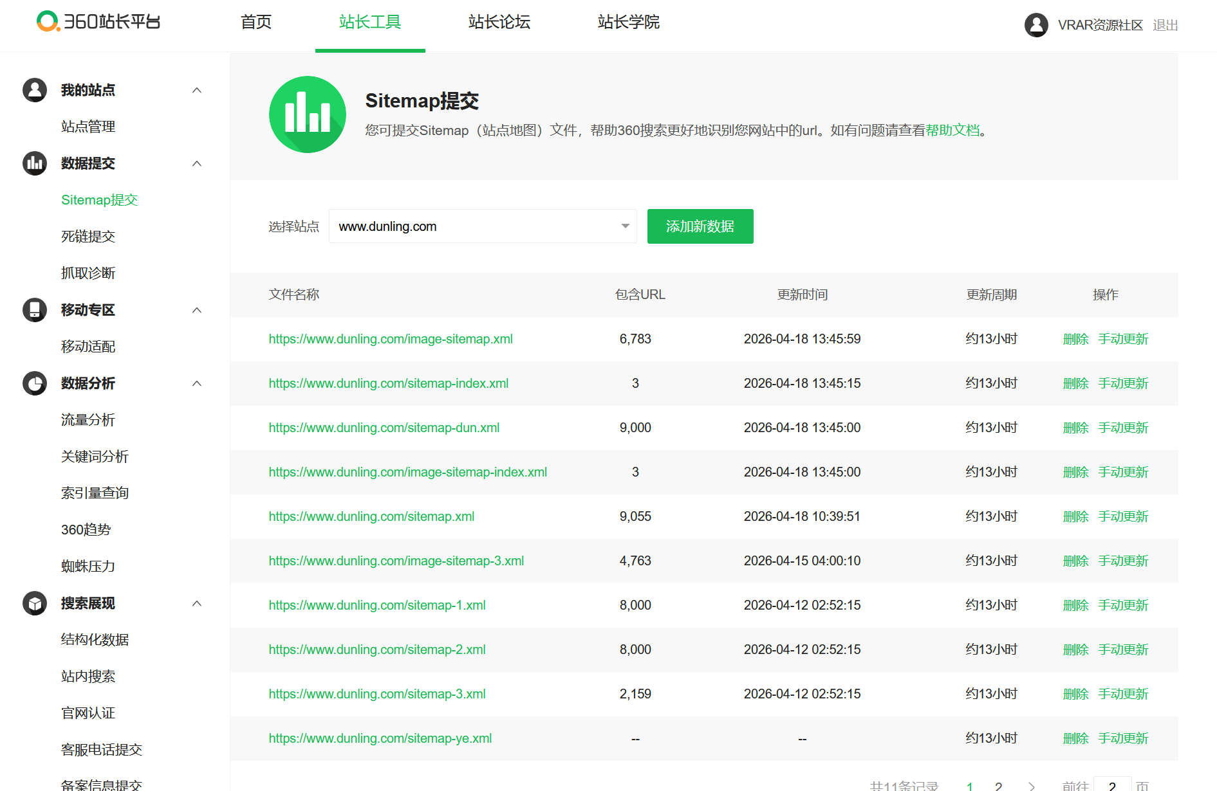Click the user avatar icon beside VRAR资源社区

1036,25
